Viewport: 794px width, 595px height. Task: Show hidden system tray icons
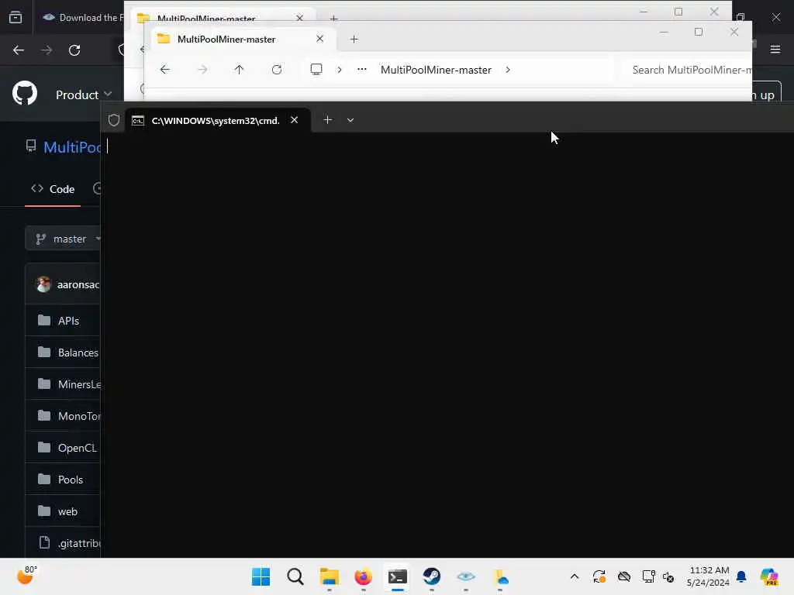pyautogui.click(x=575, y=576)
